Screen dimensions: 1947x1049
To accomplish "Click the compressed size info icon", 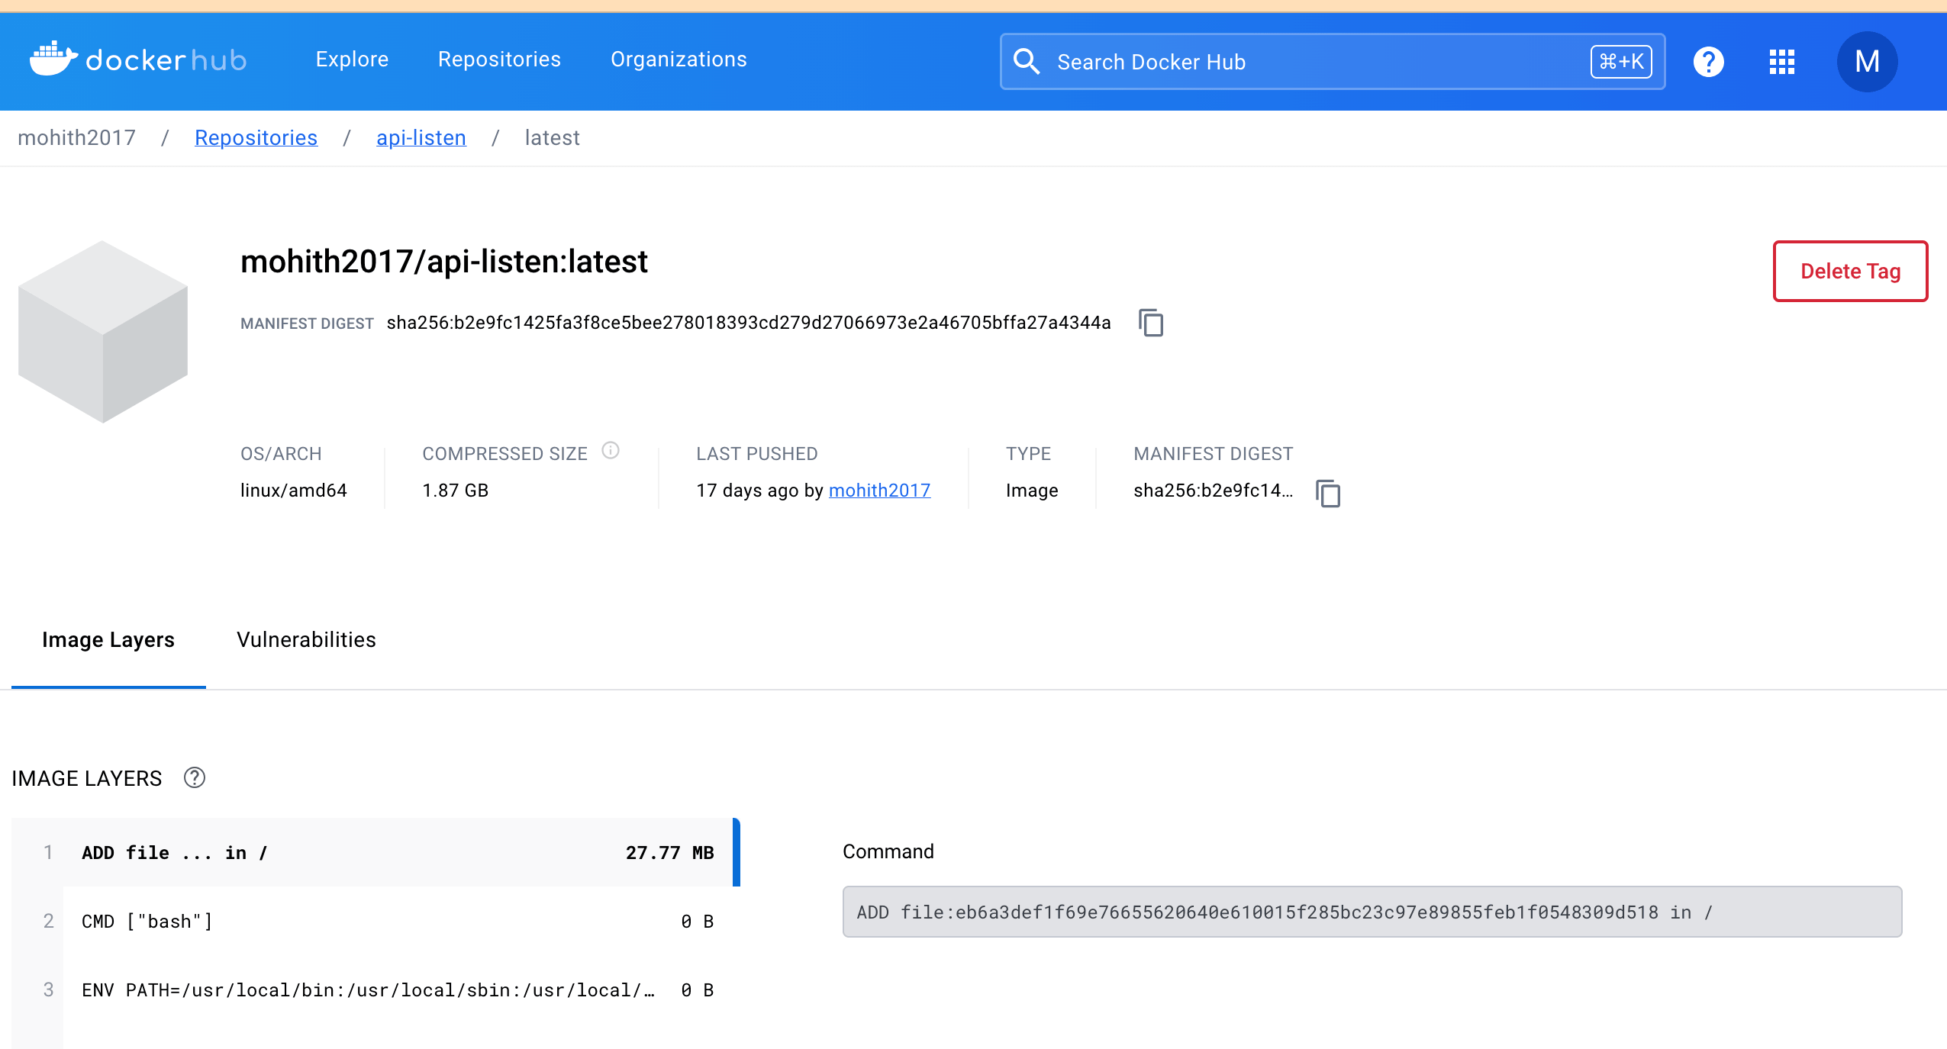I will pos(611,450).
